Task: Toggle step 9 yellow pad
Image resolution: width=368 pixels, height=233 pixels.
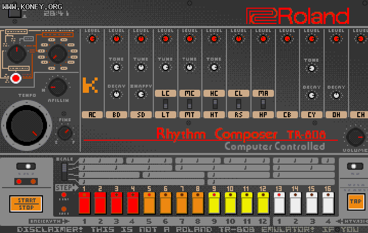Action: [214, 203]
